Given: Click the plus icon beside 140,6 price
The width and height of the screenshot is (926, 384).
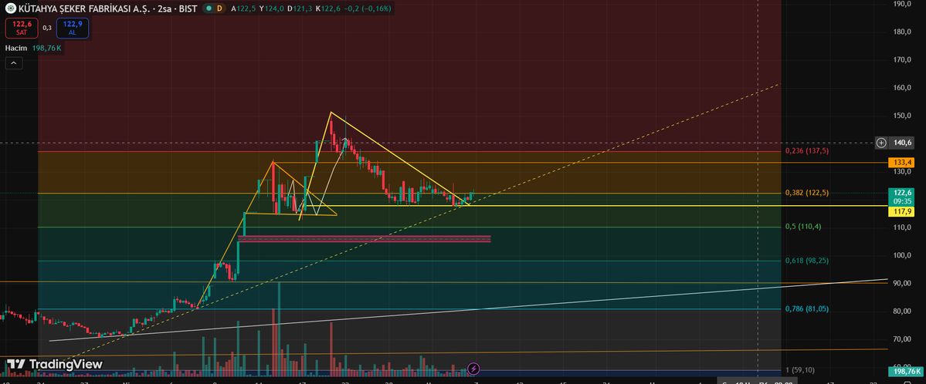Looking at the screenshot, I should point(881,142).
